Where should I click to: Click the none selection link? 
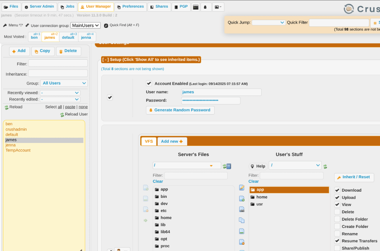[x=83, y=107]
